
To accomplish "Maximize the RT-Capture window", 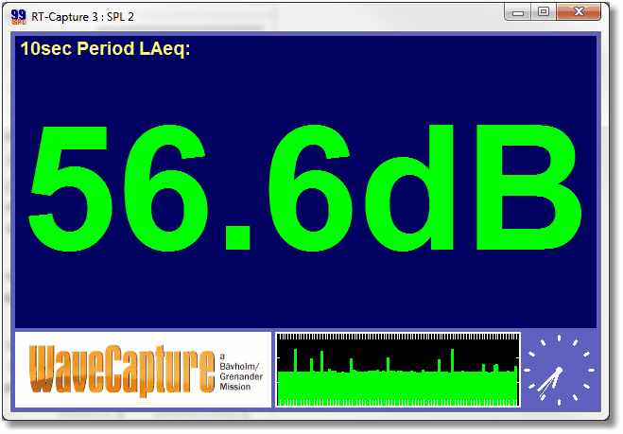I will (544, 12).
